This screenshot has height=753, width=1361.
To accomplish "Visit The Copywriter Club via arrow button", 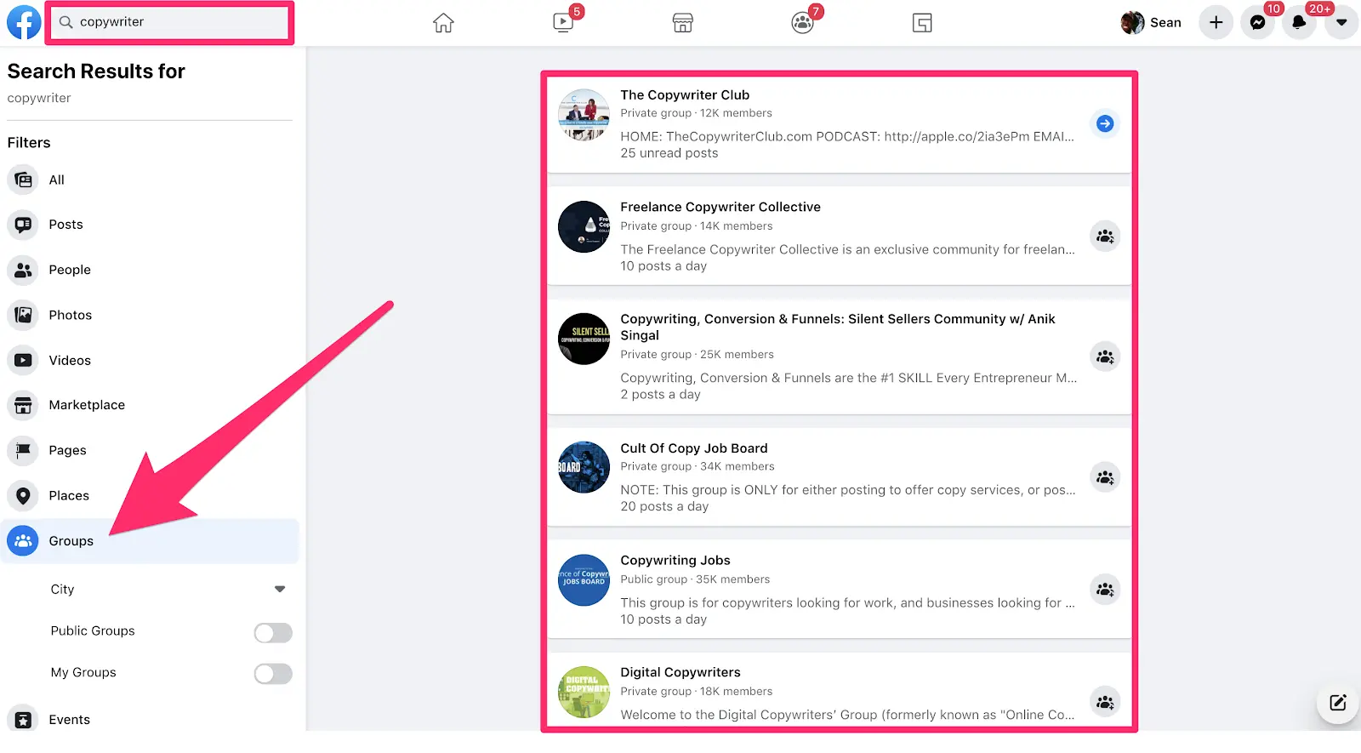I will click(1105, 124).
